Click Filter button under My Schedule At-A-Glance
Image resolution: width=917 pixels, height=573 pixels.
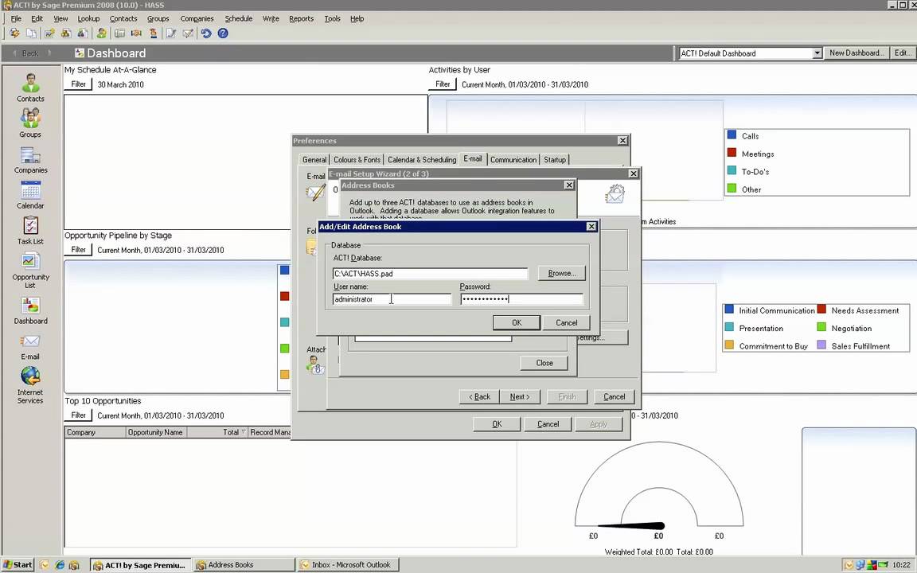(x=78, y=84)
